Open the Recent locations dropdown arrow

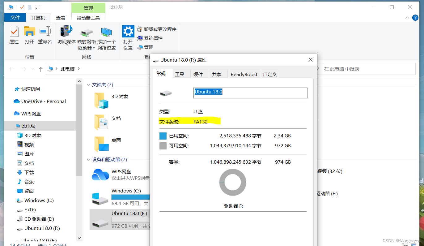pyautogui.click(x=32, y=69)
